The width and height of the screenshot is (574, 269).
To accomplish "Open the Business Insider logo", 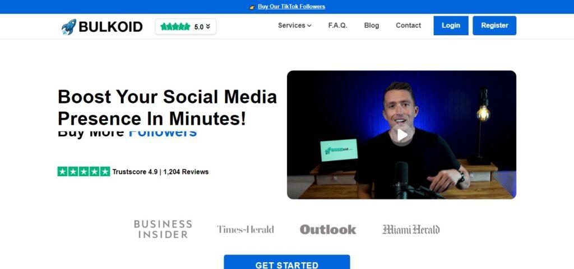I will pos(163,229).
